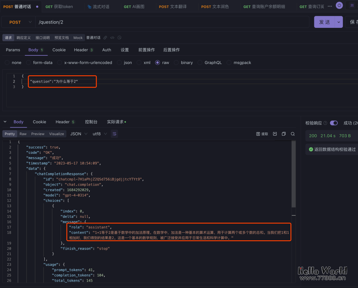Screen dimensions: 358x288
Task: Download the response with the save icon
Action: pos(275,134)
